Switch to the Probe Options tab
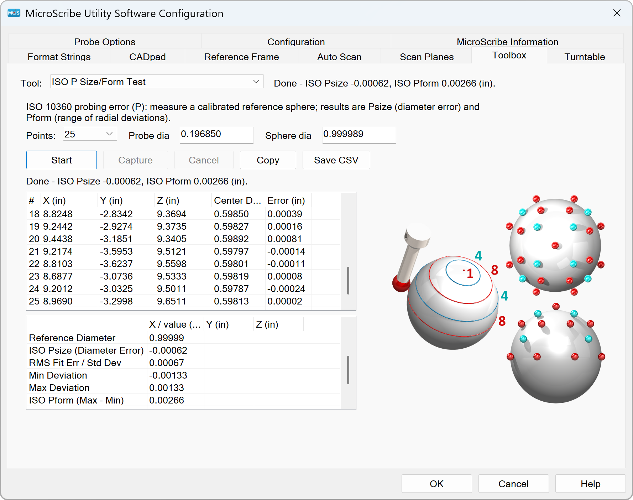This screenshot has height=500, width=633. (105, 42)
